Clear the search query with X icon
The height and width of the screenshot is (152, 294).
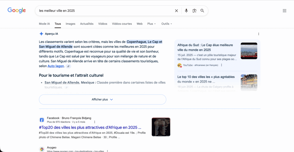(177, 11)
